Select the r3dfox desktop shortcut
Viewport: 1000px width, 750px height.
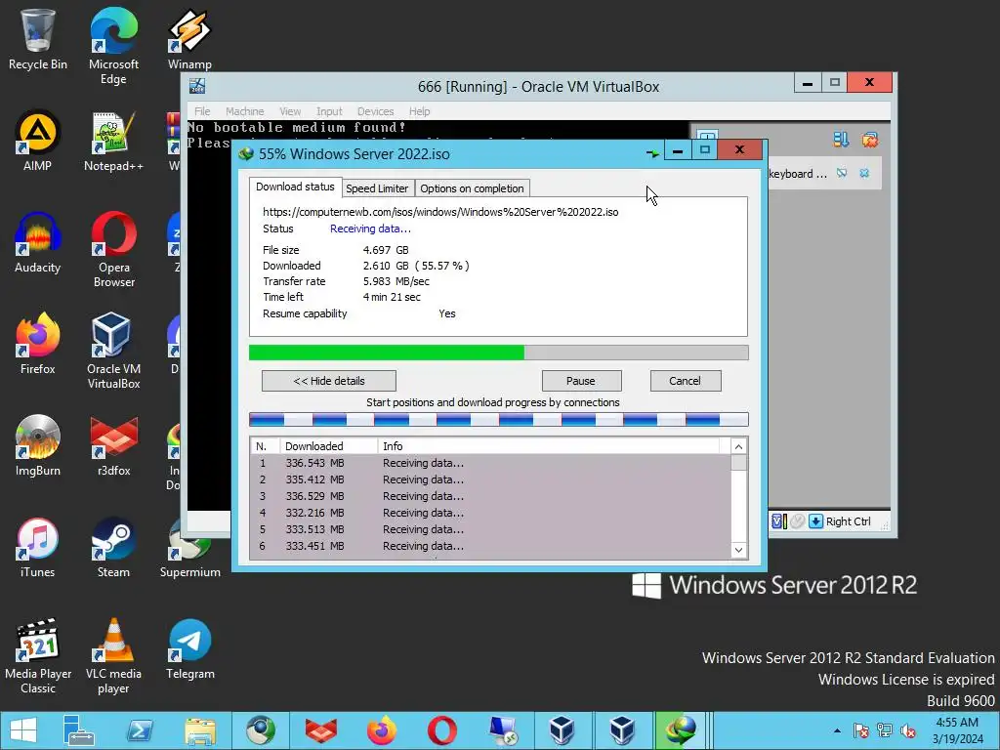[x=113, y=445]
